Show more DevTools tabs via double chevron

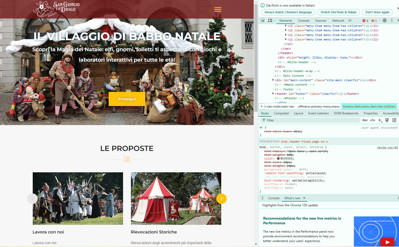350,20
